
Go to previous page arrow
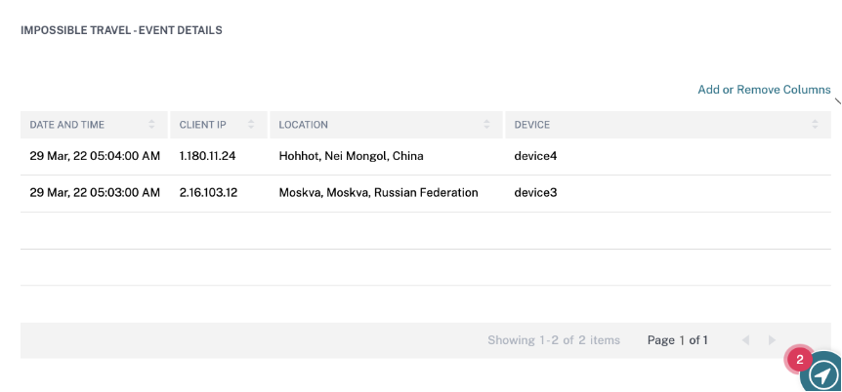tap(746, 340)
